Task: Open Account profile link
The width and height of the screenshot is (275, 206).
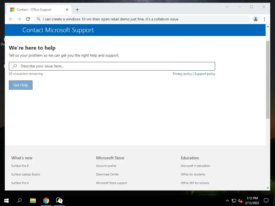Action: click(x=106, y=166)
